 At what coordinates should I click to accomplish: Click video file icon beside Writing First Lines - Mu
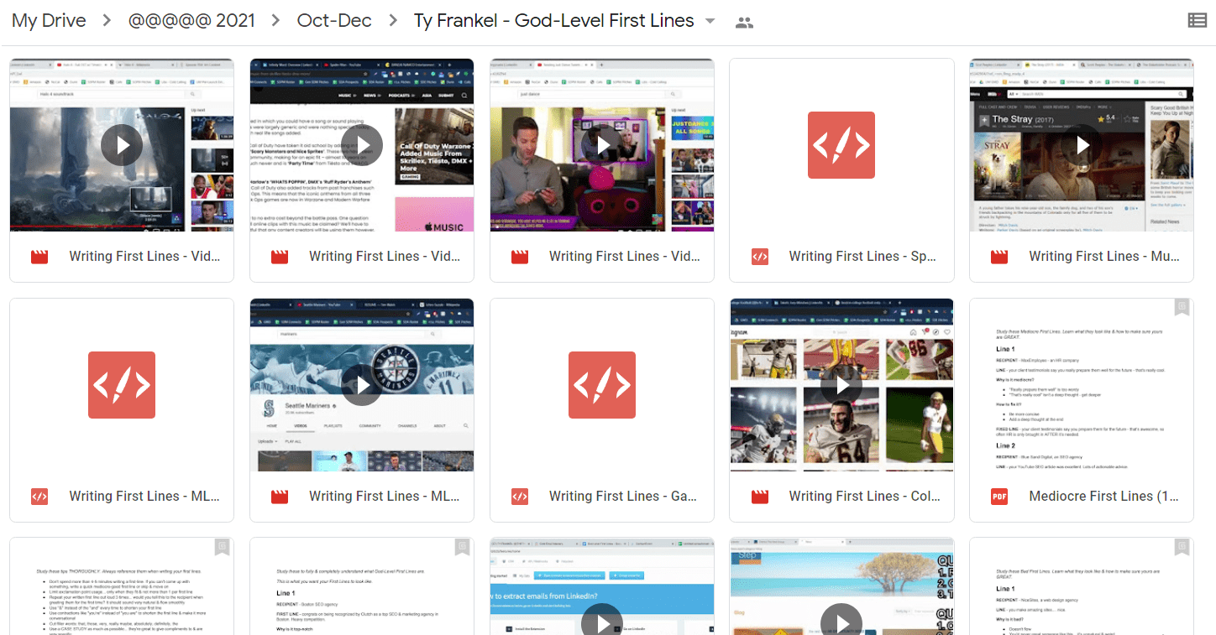999,257
